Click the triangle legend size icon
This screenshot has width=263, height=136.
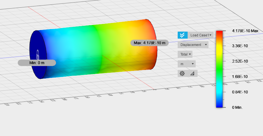coord(192,73)
